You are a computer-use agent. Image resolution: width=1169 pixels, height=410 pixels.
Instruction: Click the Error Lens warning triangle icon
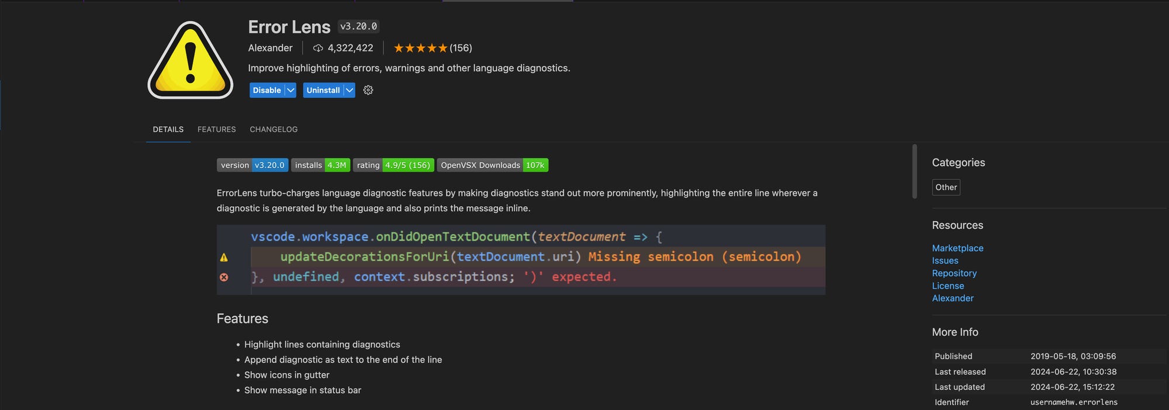point(191,60)
